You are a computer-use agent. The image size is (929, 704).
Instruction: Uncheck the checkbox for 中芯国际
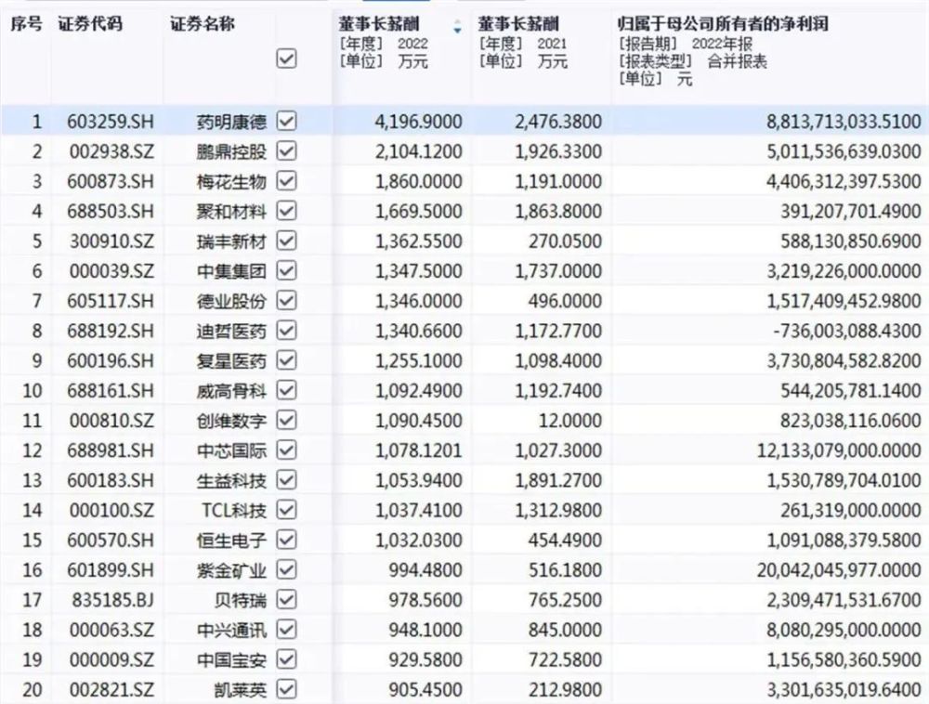[286, 450]
